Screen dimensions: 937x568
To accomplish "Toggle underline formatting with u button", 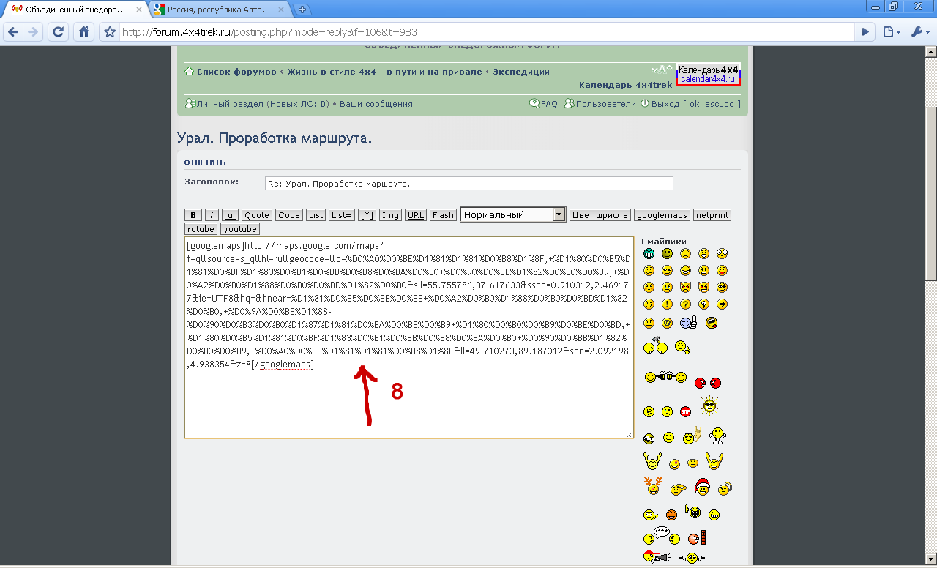I will coord(230,215).
